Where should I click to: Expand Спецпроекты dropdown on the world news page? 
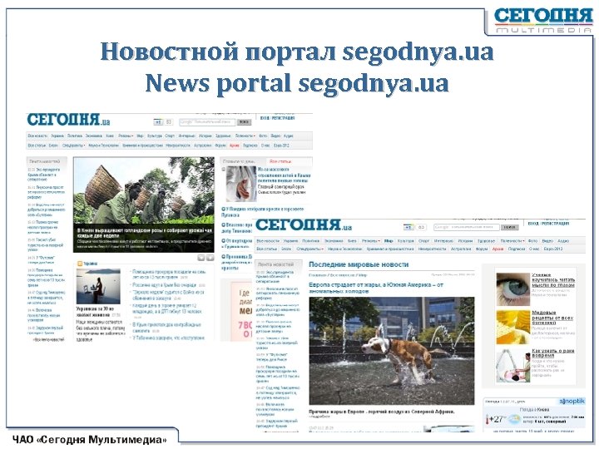tap(309, 249)
